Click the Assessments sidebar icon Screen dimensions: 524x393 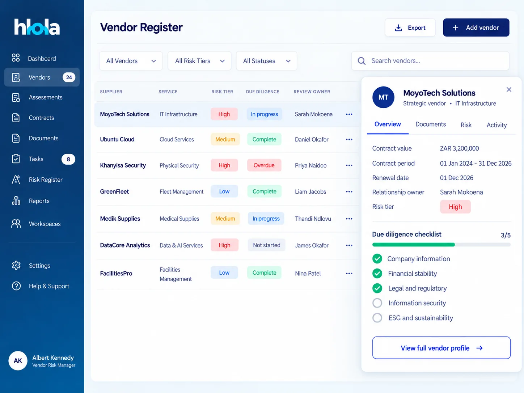tap(16, 97)
